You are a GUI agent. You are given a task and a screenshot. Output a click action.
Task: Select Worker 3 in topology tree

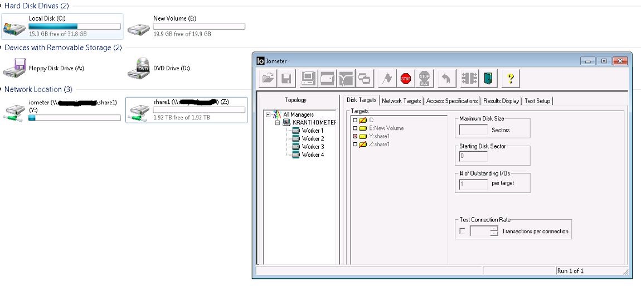313,147
